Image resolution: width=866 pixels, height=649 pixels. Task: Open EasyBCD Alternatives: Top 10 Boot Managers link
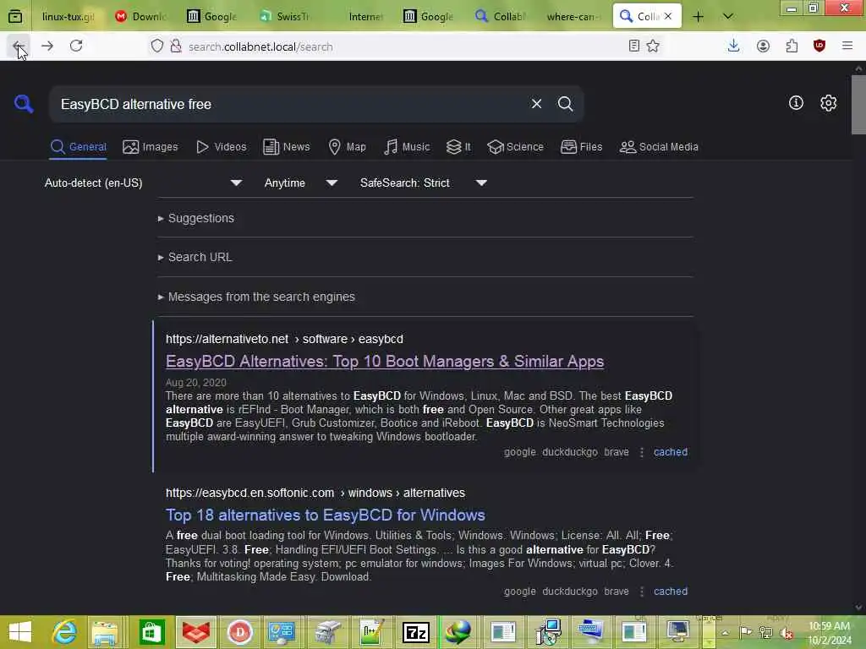click(x=385, y=361)
